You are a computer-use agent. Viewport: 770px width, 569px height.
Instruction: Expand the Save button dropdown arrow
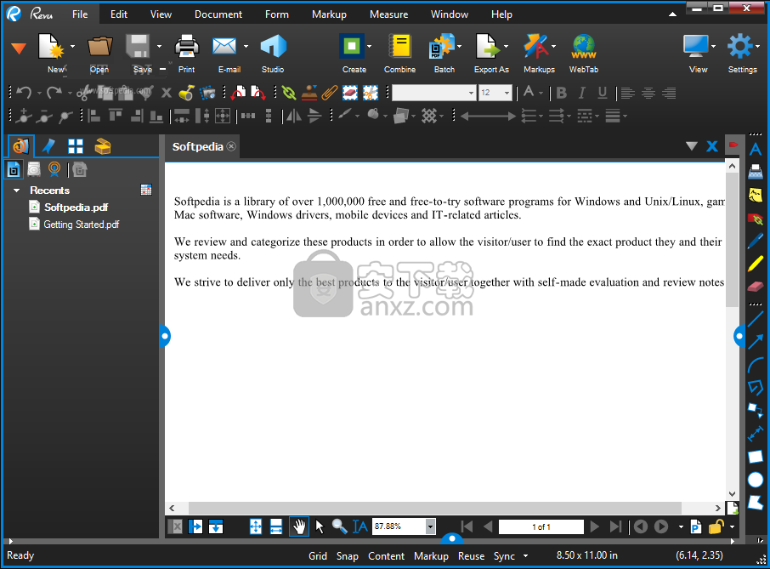tap(159, 47)
